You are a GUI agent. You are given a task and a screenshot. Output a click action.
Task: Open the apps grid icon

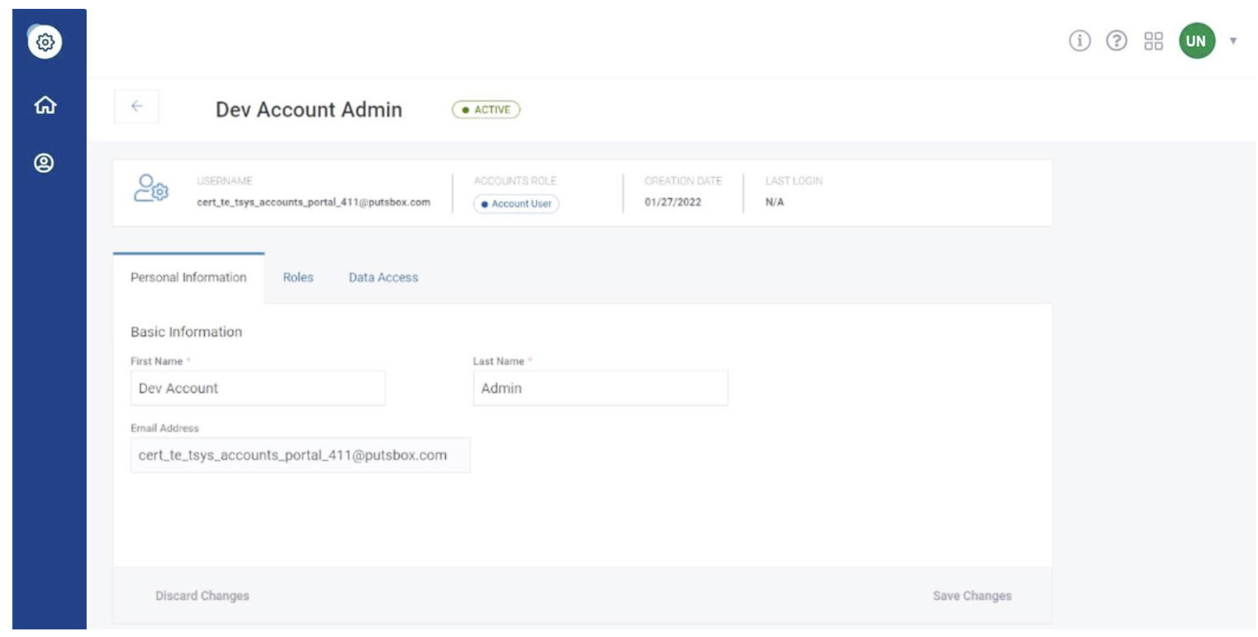[1153, 41]
